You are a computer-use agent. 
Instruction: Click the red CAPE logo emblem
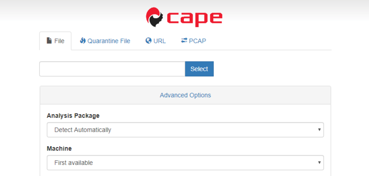pos(155,17)
